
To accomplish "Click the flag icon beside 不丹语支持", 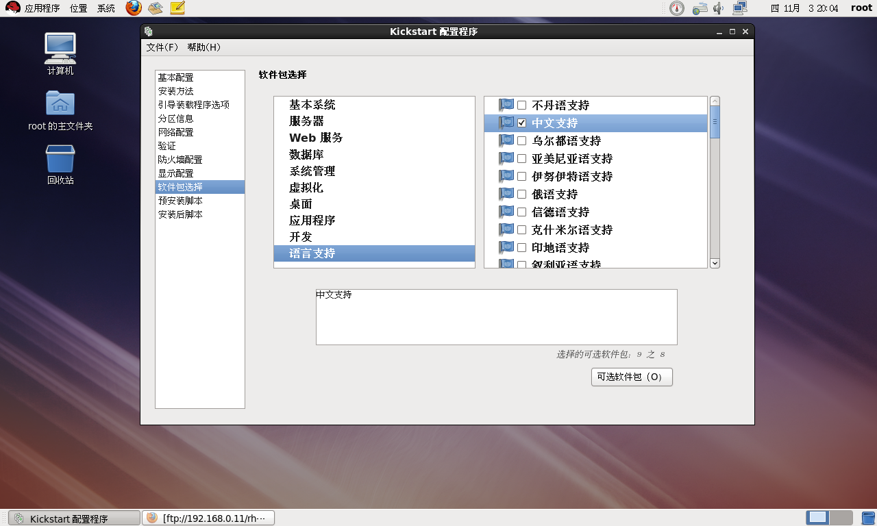I will pos(506,105).
